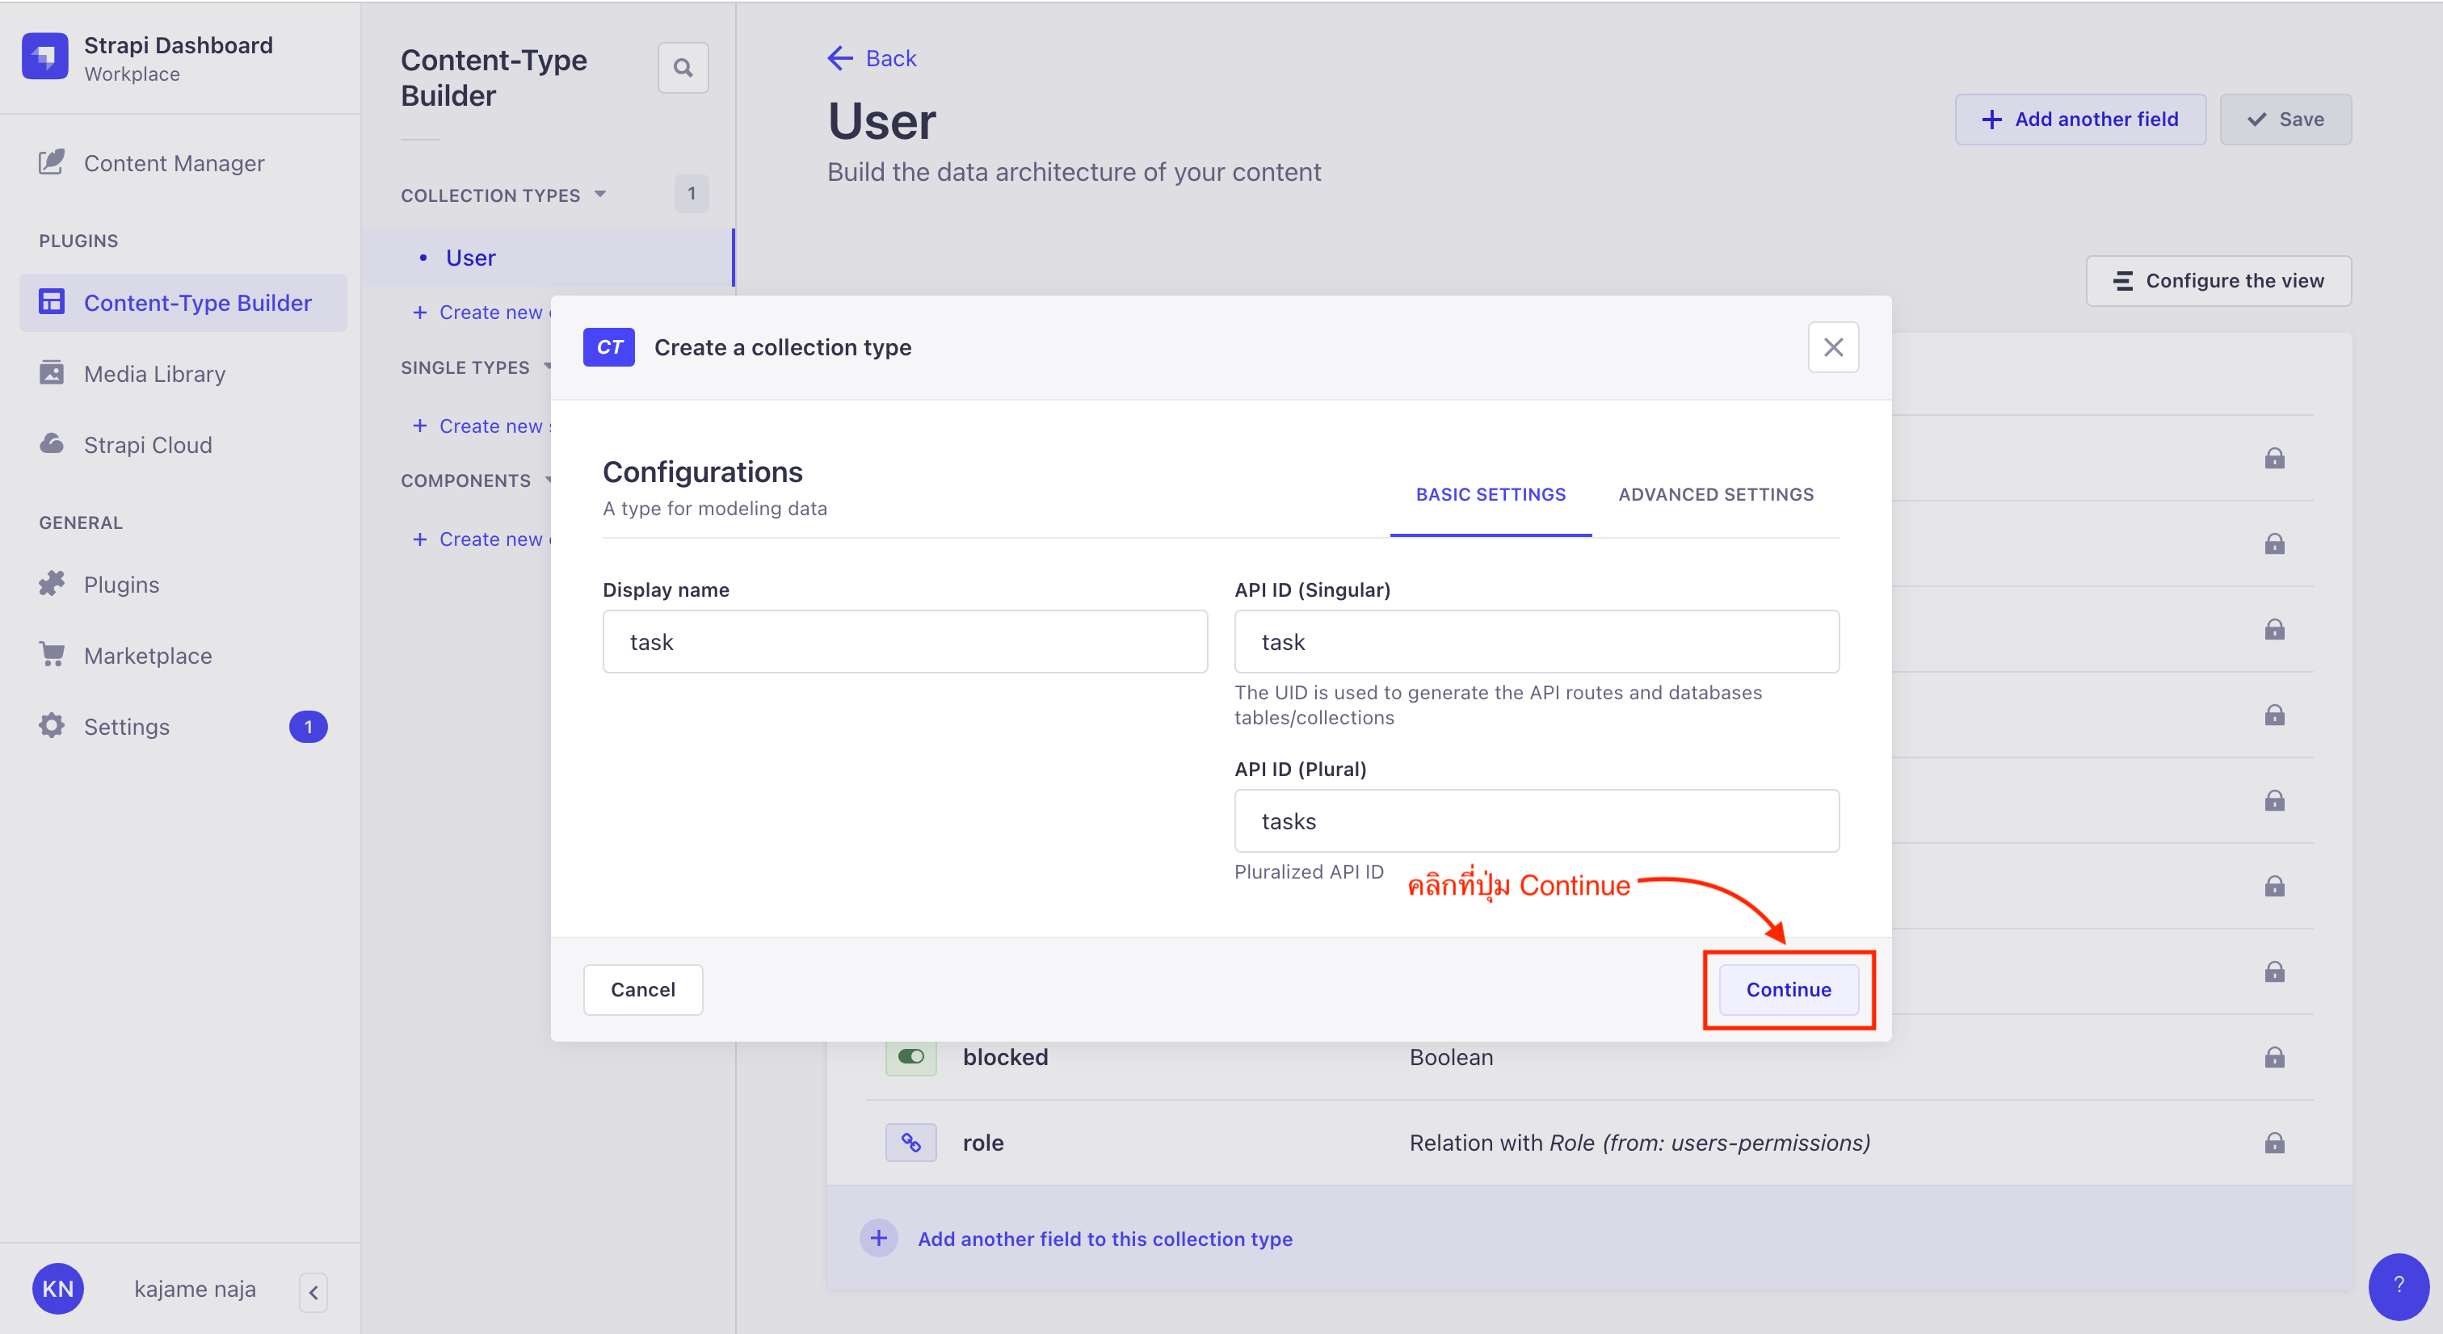This screenshot has height=1334, width=2443.
Task: Click the Content Manager icon
Action: click(49, 162)
